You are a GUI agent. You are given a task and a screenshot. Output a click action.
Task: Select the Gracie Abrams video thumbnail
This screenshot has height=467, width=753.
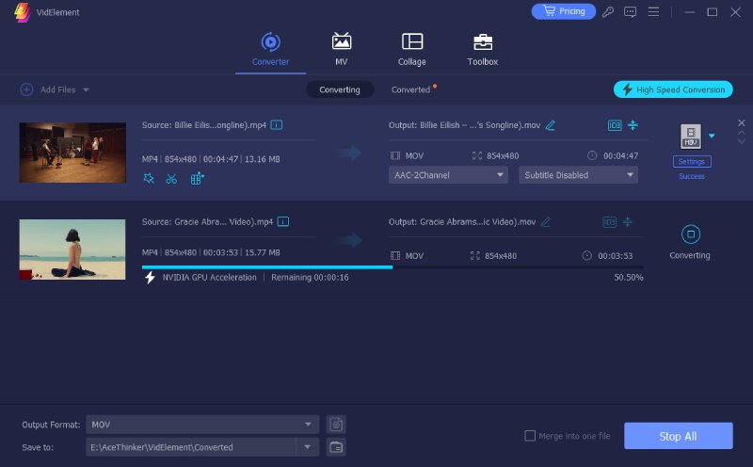[72, 250]
